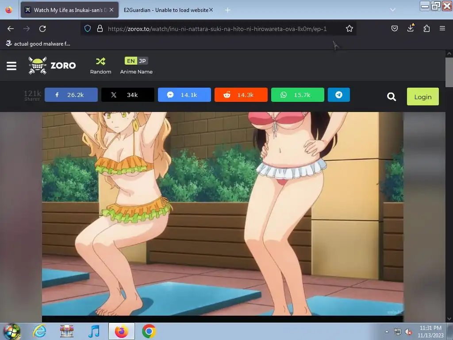Go to the ZORO logo home link
The image size is (453, 340).
point(52,66)
